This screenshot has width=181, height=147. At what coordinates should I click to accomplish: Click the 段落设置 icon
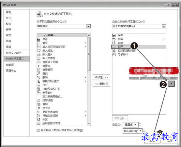pyautogui.click(x=39, y=101)
